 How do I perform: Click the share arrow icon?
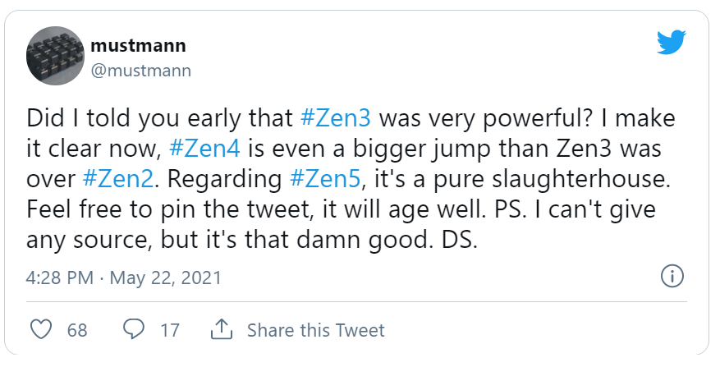222,329
